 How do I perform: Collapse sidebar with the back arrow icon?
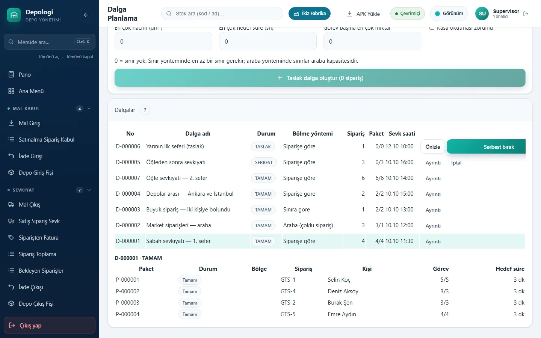86,15
